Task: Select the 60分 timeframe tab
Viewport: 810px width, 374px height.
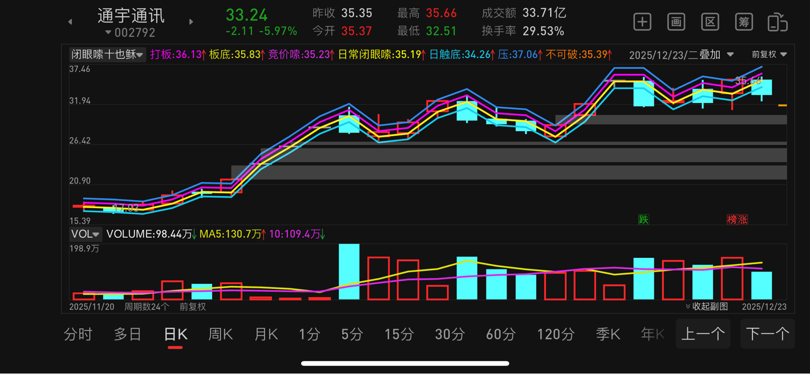Action: pos(501,334)
